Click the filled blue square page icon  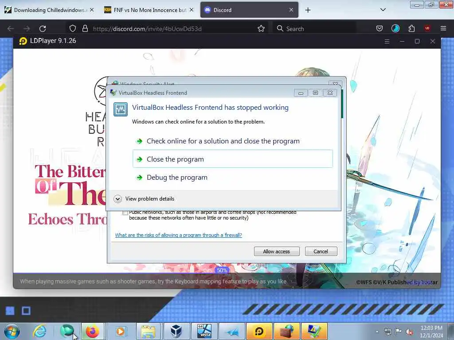[10, 311]
